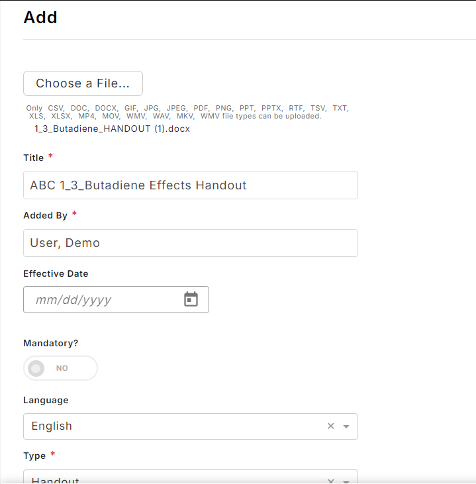Click the Choose a File button
The width and height of the screenshot is (476, 484).
click(83, 83)
